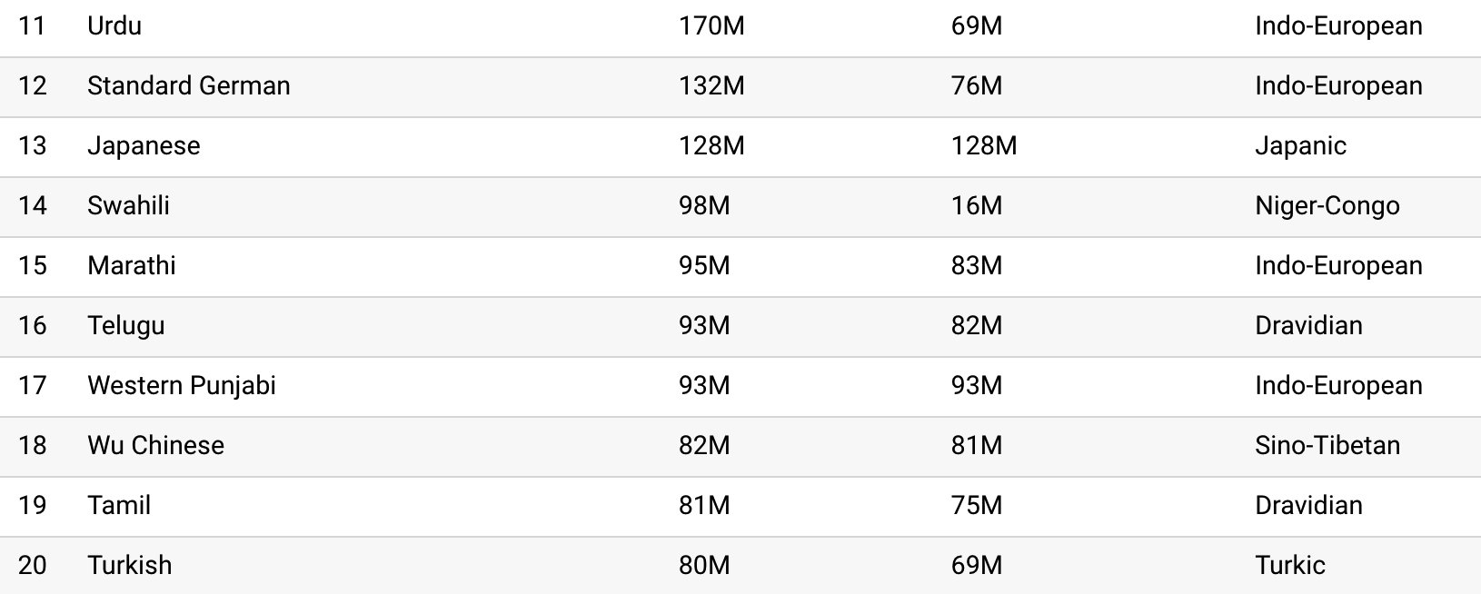The height and width of the screenshot is (594, 1481).
Task: Click the 132M speakers value
Action: 711,85
